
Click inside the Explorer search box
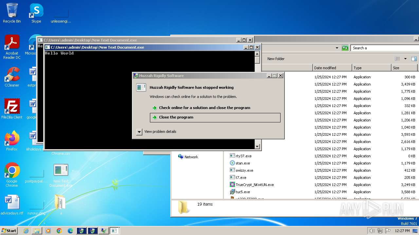[x=385, y=48]
